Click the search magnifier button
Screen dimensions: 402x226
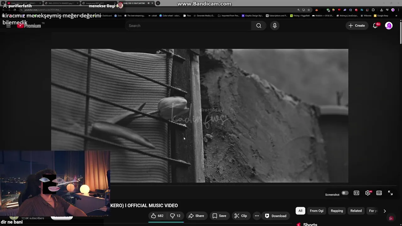tap(258, 26)
